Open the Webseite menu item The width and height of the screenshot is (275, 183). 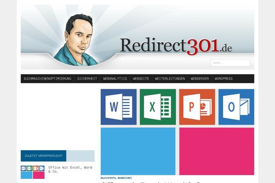tap(141, 79)
